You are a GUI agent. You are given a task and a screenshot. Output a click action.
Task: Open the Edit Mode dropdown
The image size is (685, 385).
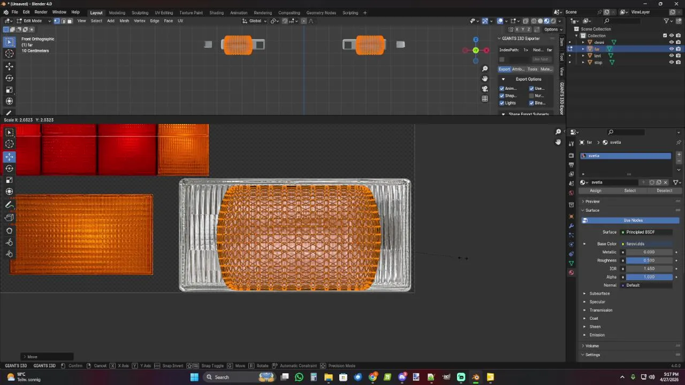[x=33, y=21]
